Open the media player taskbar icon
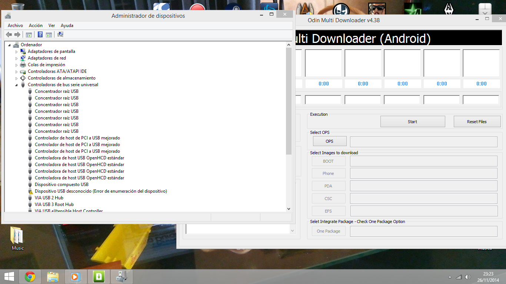506x284 pixels. click(76, 277)
